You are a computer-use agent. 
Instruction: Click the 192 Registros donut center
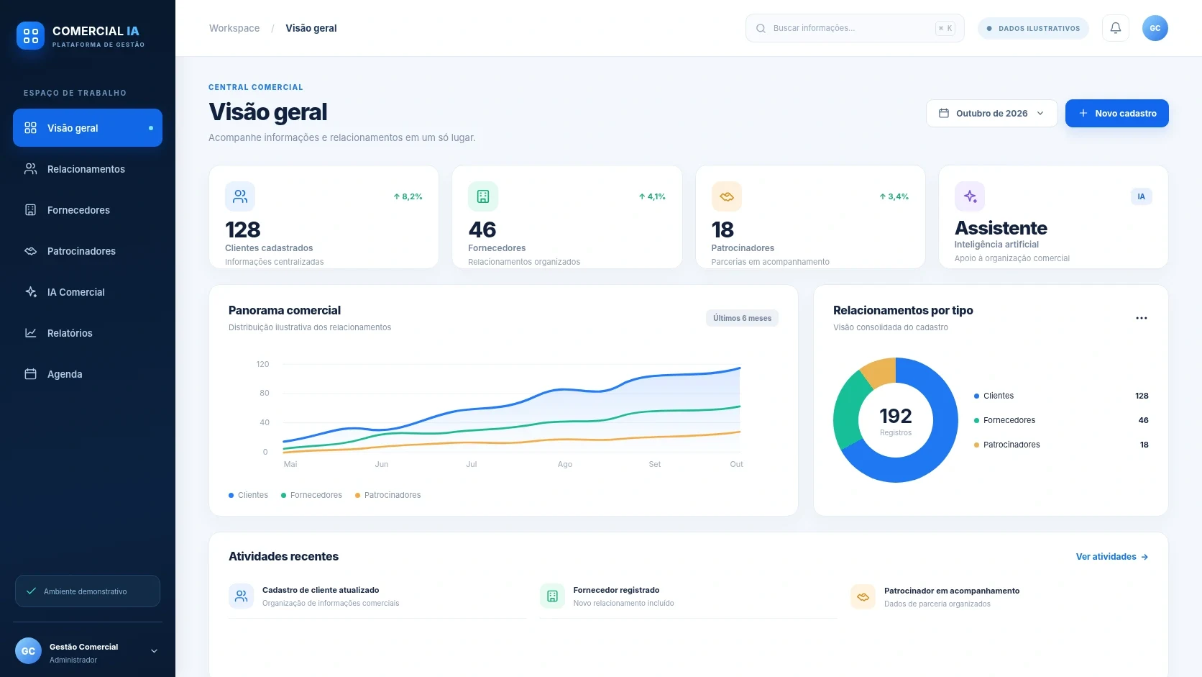point(896,421)
